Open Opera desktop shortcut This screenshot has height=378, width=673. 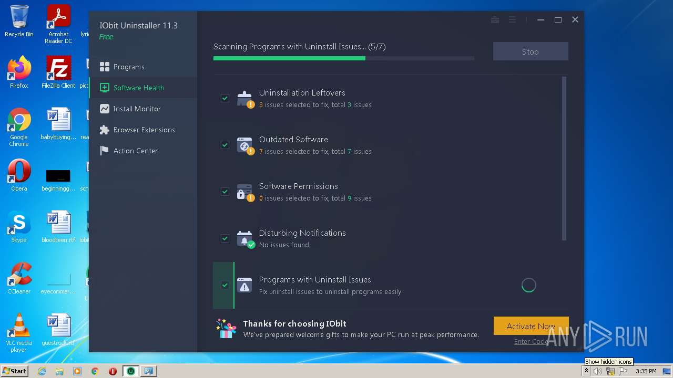click(x=19, y=176)
